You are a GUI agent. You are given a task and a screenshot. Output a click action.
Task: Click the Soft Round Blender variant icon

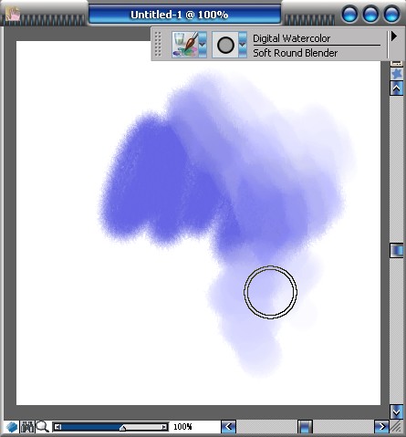tap(225, 45)
